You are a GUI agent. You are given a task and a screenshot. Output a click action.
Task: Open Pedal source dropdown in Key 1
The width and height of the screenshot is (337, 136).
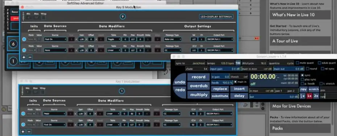[54, 114]
